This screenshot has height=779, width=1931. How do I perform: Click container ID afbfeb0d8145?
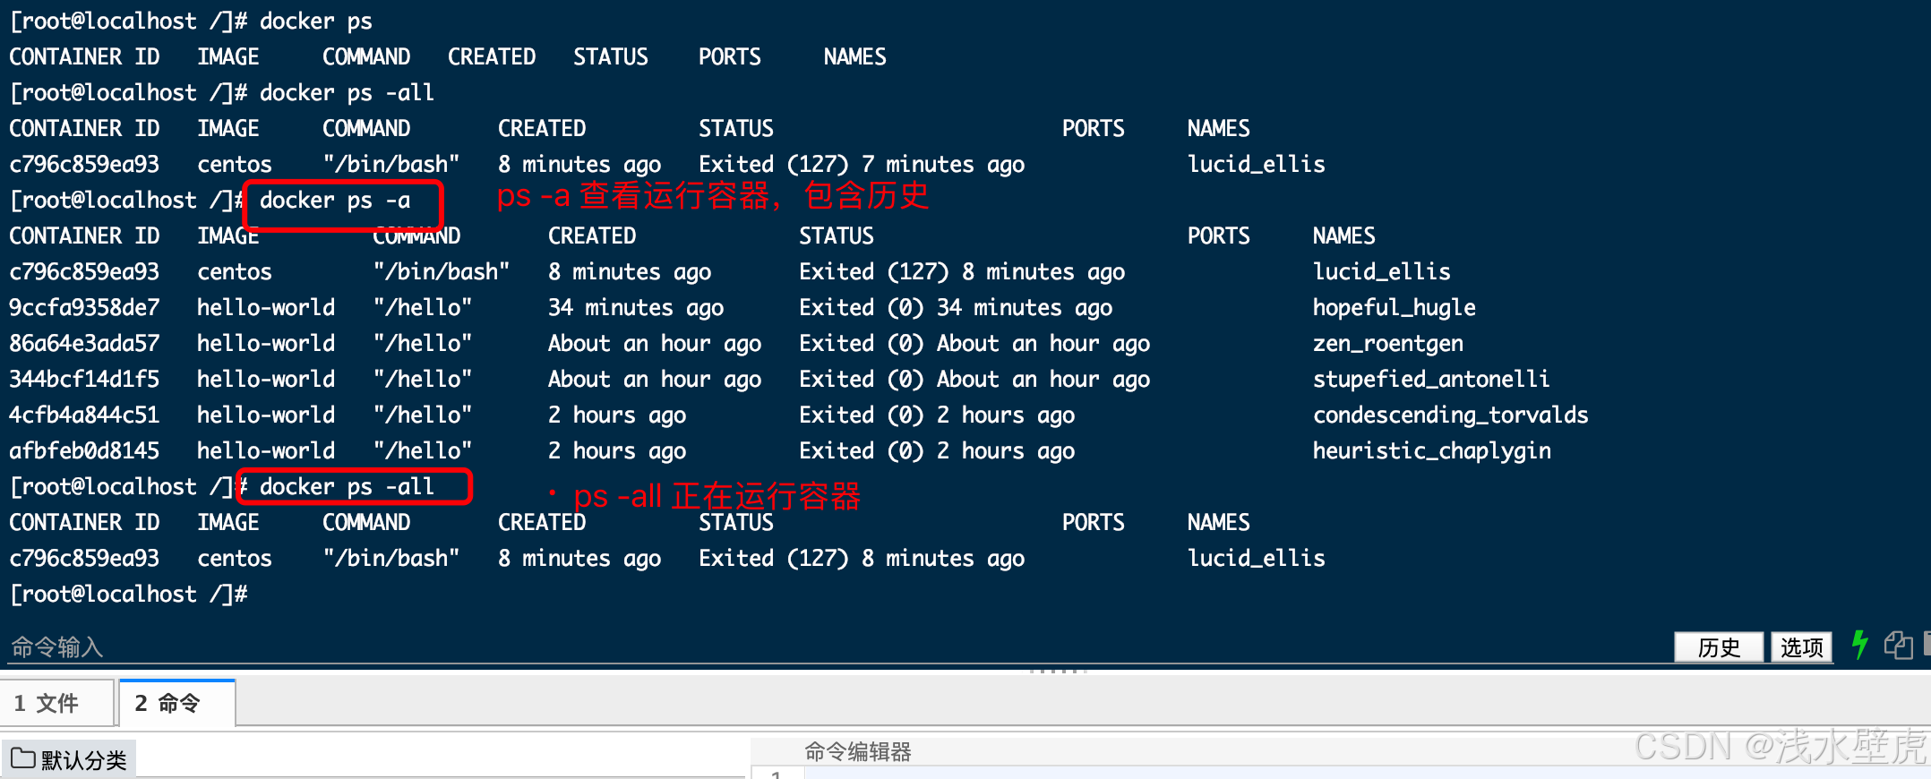click(84, 450)
